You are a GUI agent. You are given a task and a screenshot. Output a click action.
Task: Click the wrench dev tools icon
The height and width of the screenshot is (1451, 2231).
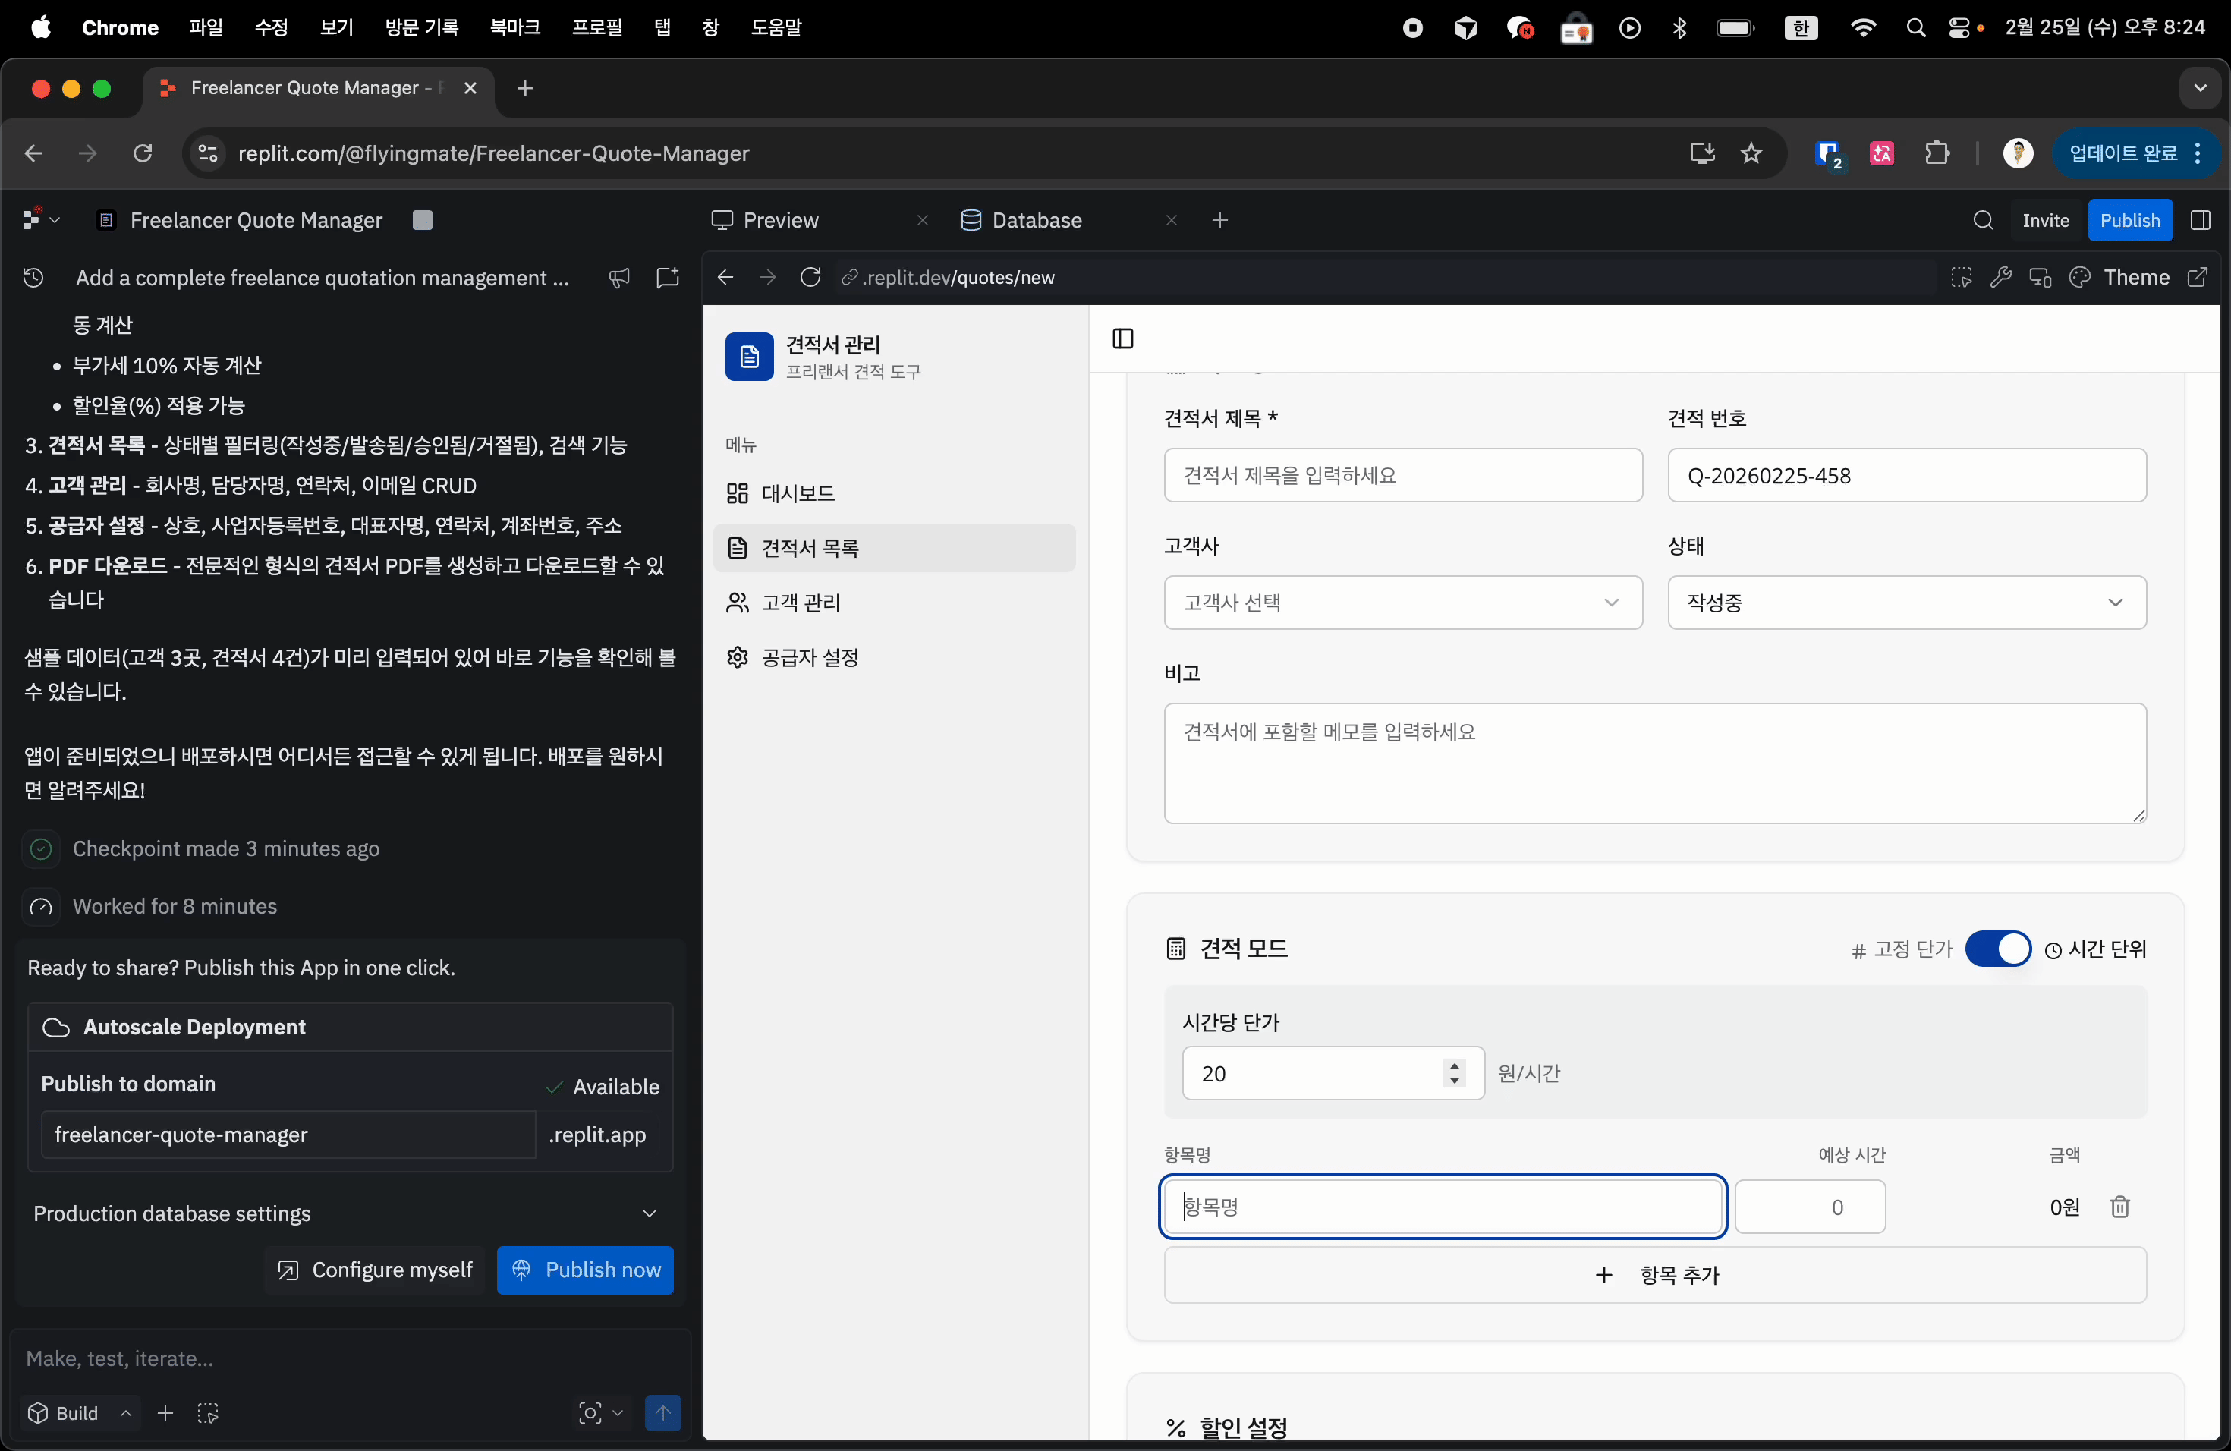(2000, 278)
